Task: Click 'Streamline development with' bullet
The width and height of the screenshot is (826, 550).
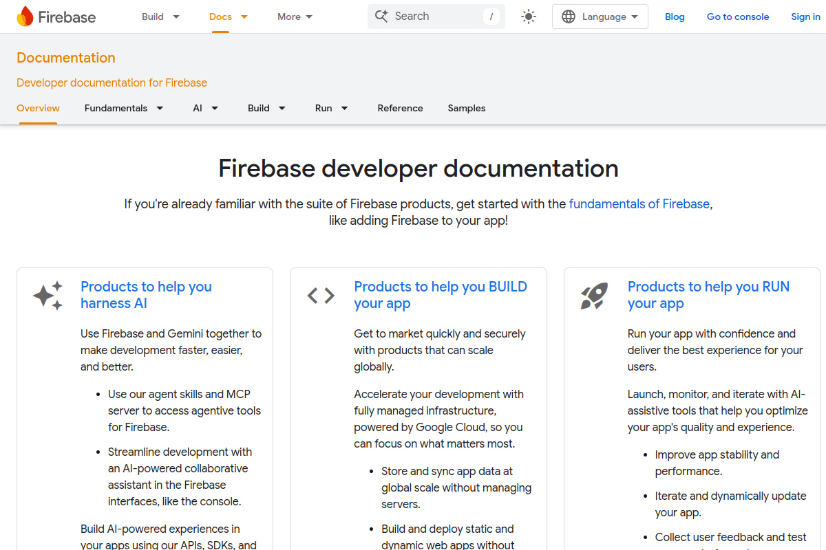Action: tap(180, 476)
